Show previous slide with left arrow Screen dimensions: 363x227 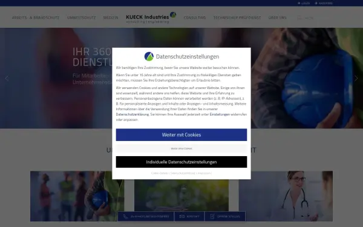[7, 78]
